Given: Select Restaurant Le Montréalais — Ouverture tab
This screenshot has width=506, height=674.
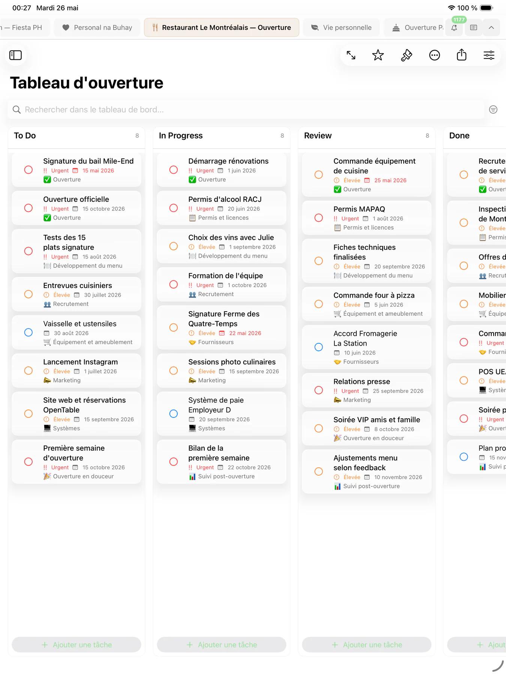Looking at the screenshot, I should click(222, 28).
